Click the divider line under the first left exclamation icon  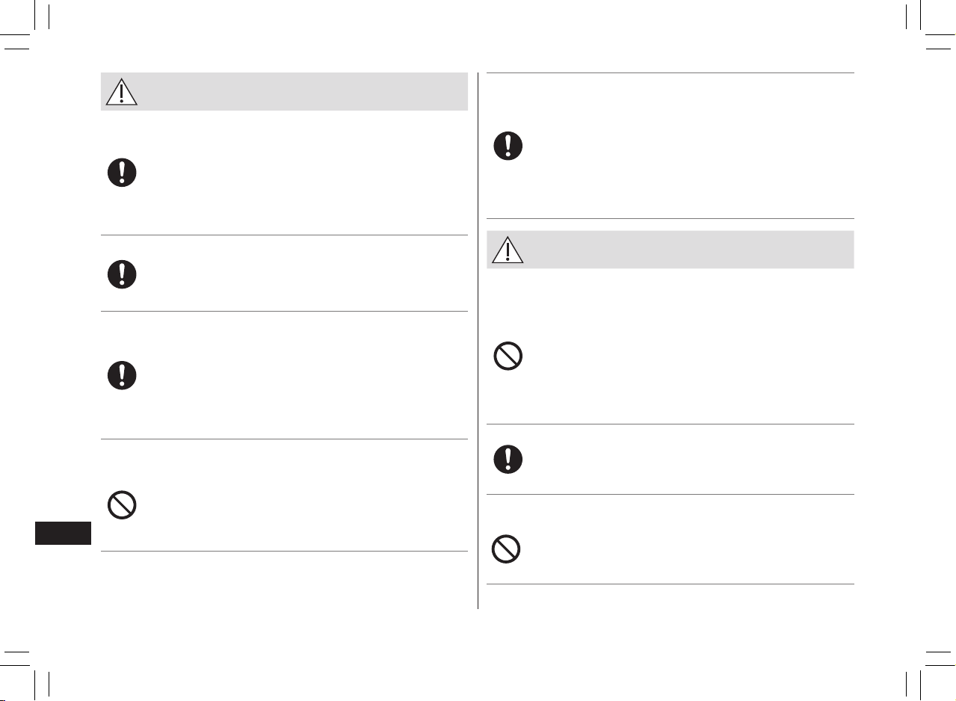coord(284,235)
